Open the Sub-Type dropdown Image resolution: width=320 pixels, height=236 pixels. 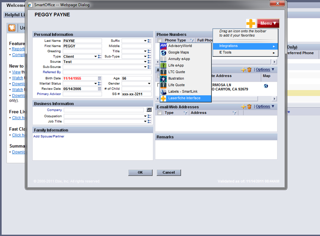[145, 57]
